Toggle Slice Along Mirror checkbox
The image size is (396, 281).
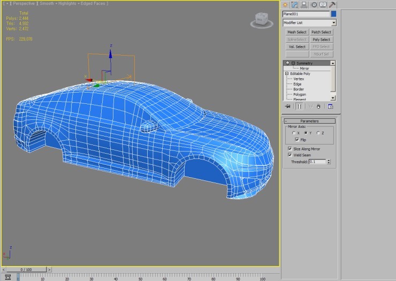(x=290, y=149)
